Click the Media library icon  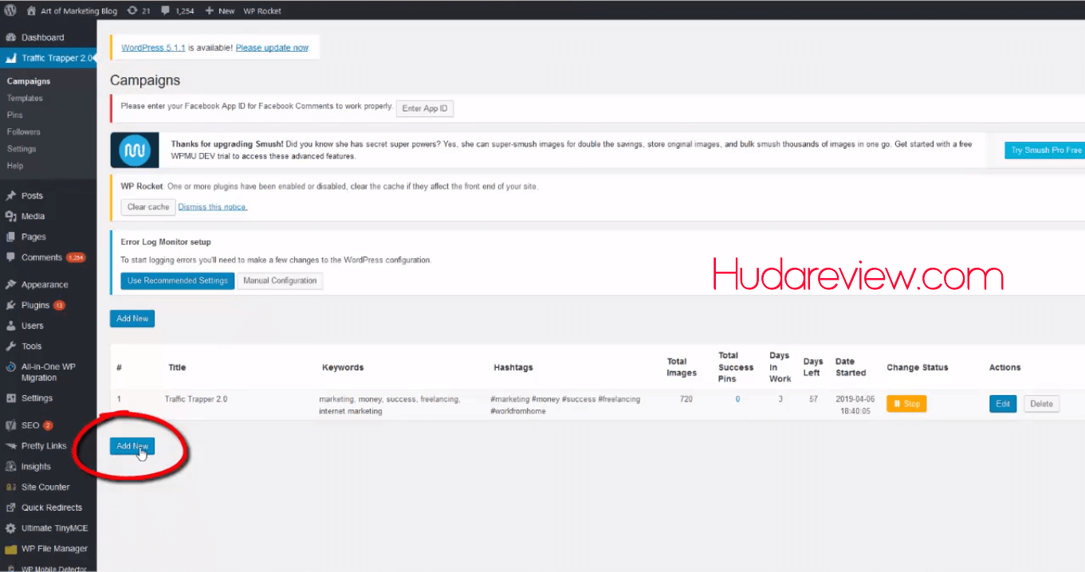pyautogui.click(x=10, y=216)
